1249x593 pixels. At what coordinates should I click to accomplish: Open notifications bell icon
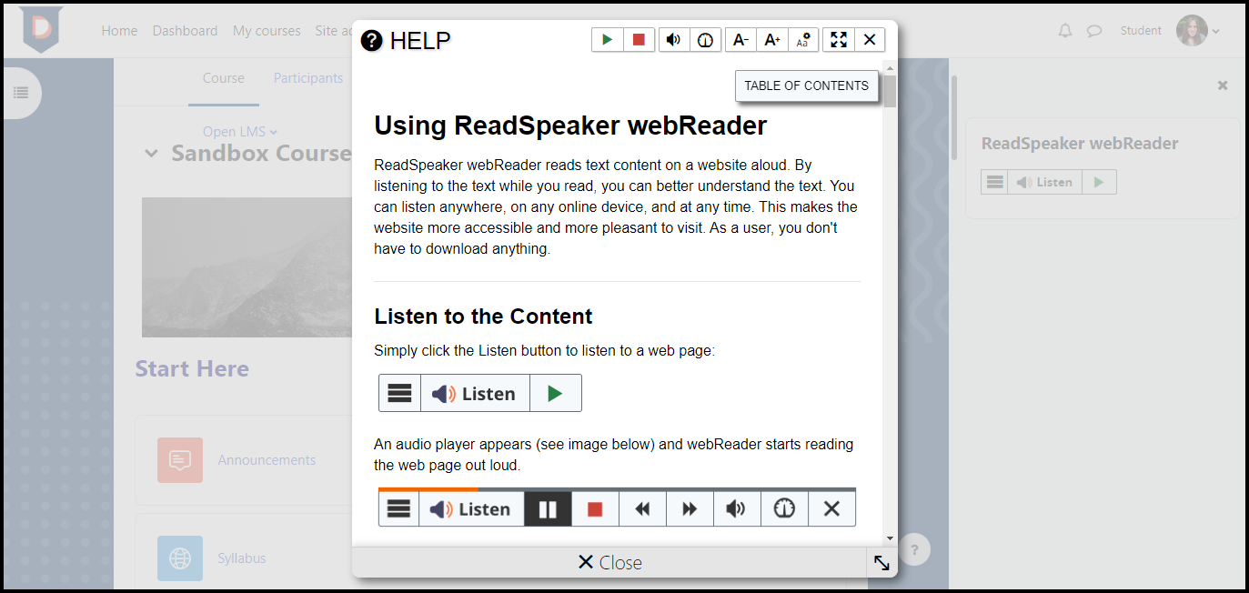coord(1065,31)
